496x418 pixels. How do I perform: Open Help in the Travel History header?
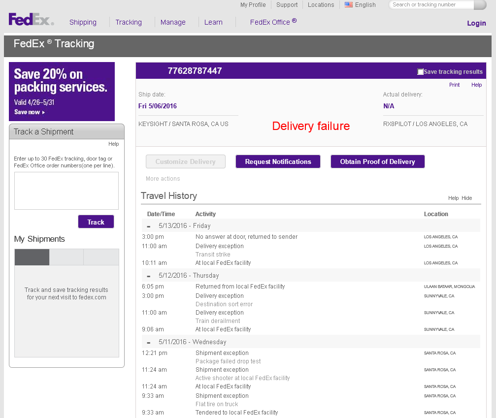(x=453, y=198)
